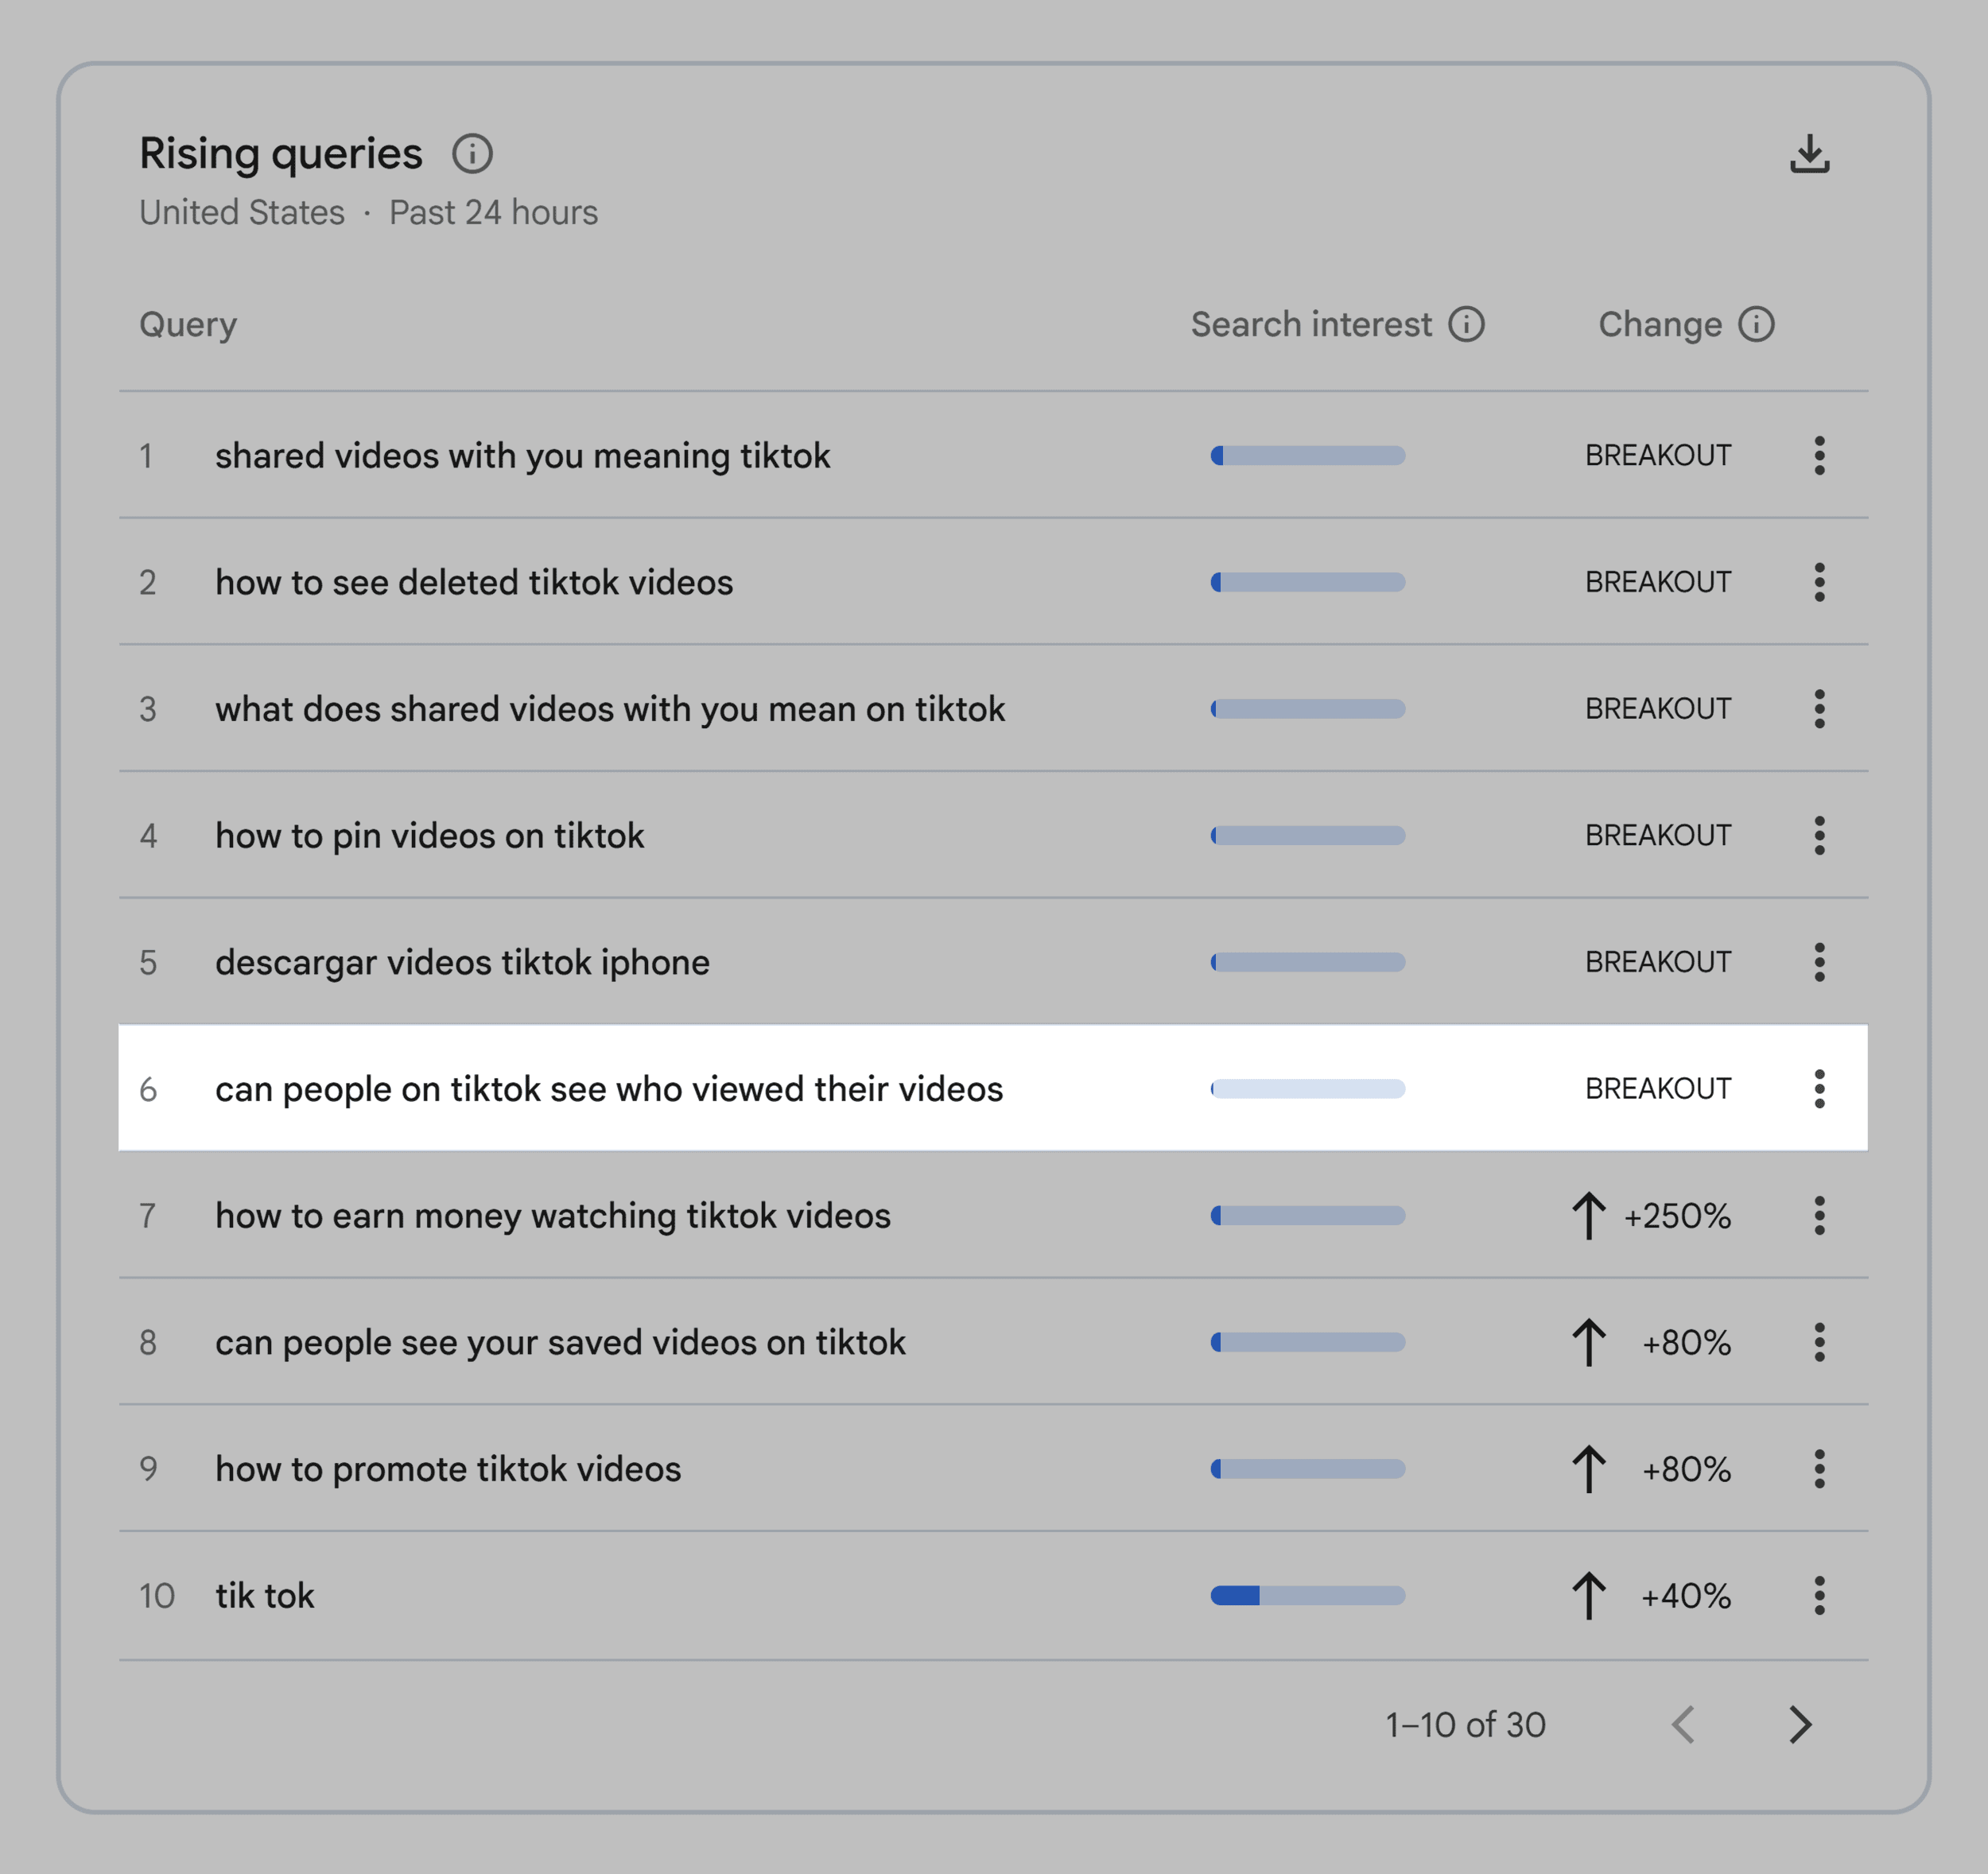Open the three-dot menu for how to pin videos

point(1820,835)
